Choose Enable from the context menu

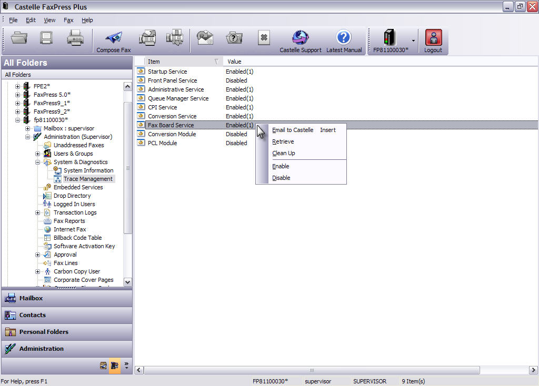click(281, 166)
